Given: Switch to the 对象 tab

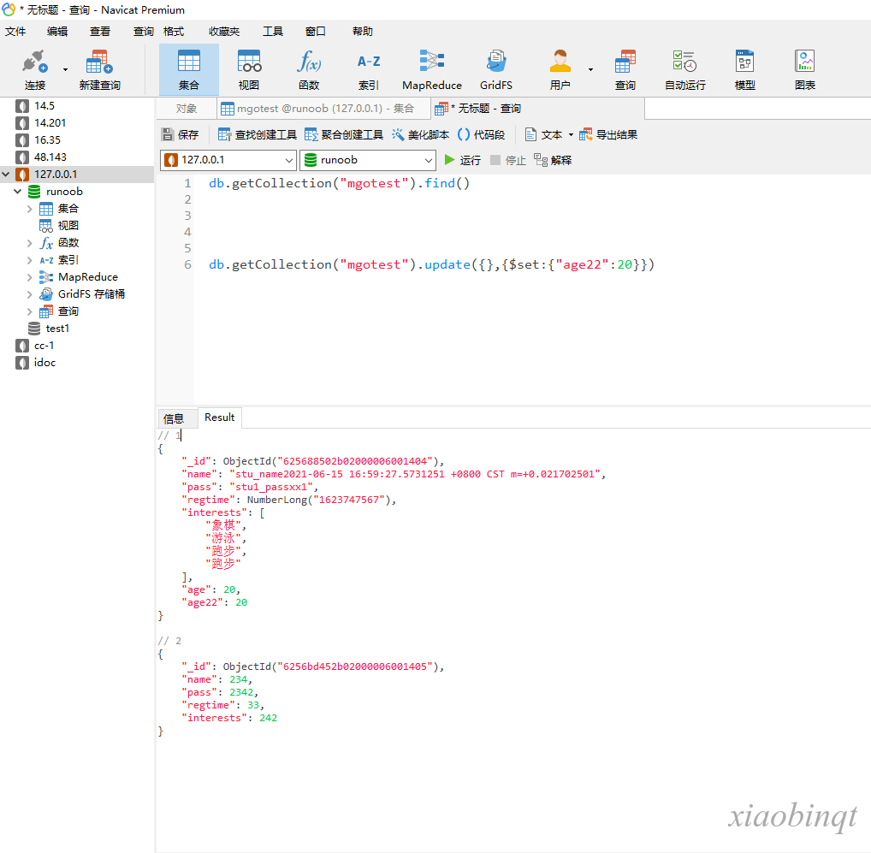Looking at the screenshot, I should click(x=187, y=109).
